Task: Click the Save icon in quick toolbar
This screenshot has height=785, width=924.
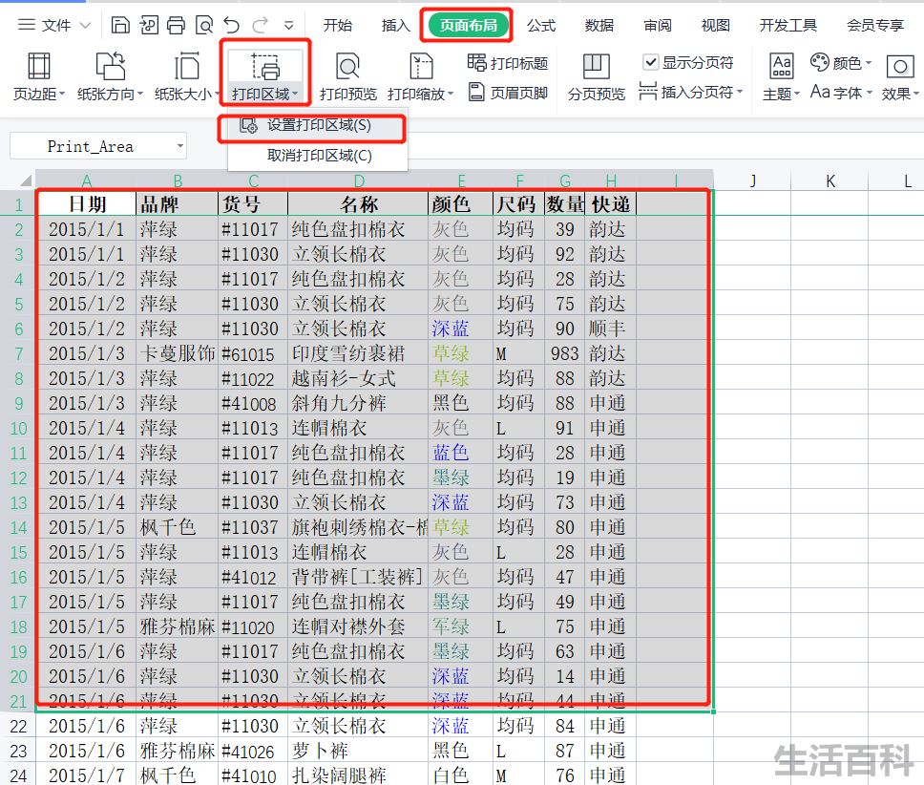Action: 120,26
